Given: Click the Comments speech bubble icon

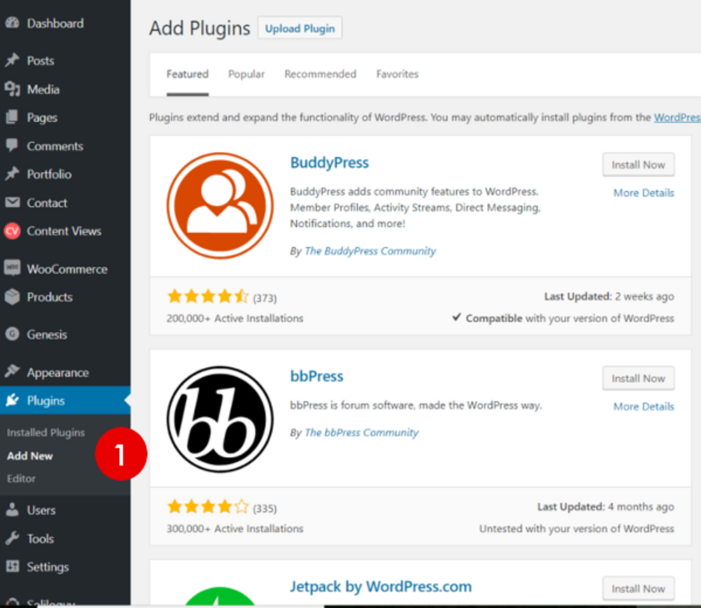Looking at the screenshot, I should pyautogui.click(x=12, y=145).
